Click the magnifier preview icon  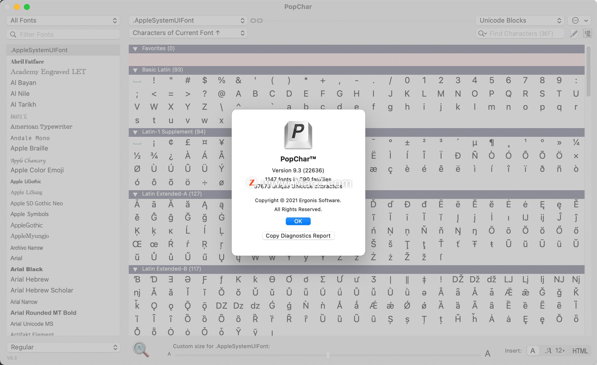pos(141,349)
